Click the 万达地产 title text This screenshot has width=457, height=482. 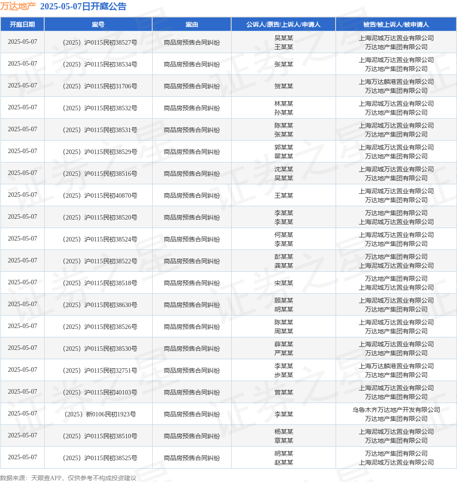click(x=18, y=6)
